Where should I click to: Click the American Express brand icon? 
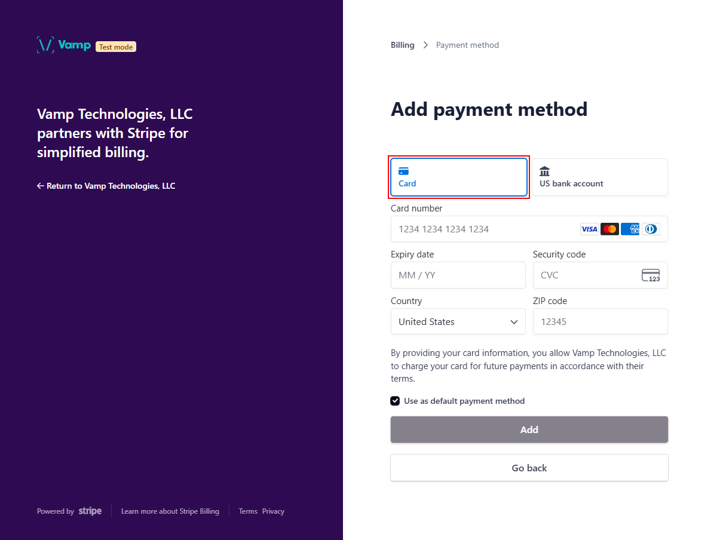click(630, 229)
